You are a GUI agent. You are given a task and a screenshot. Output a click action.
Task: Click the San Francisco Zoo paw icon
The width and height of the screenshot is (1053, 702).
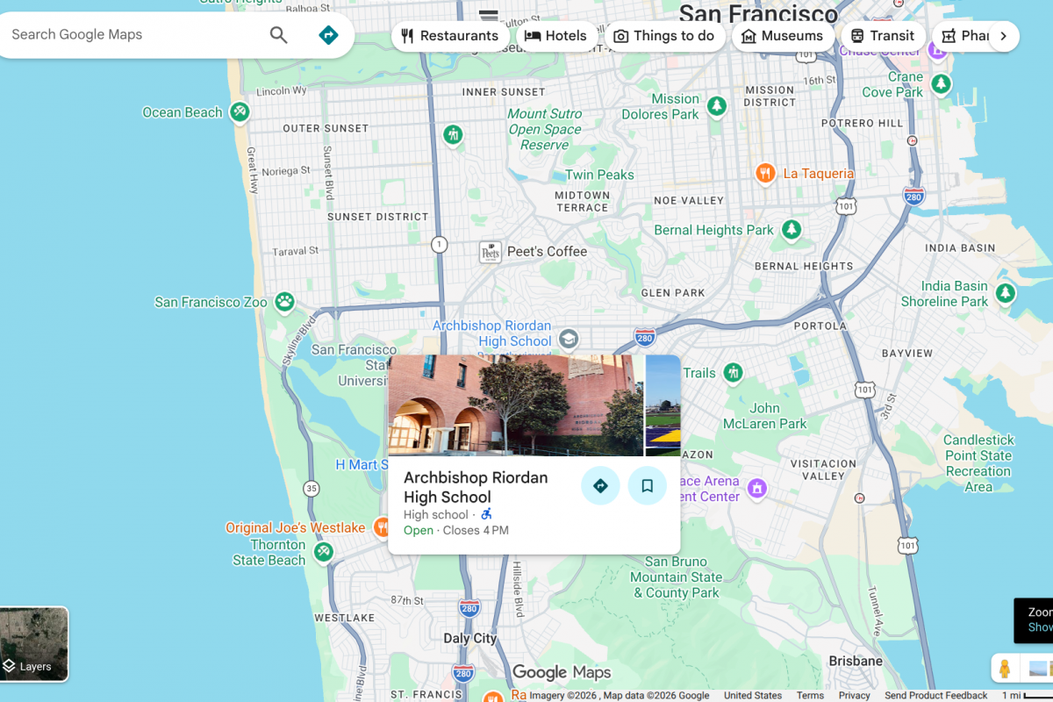coord(285,302)
